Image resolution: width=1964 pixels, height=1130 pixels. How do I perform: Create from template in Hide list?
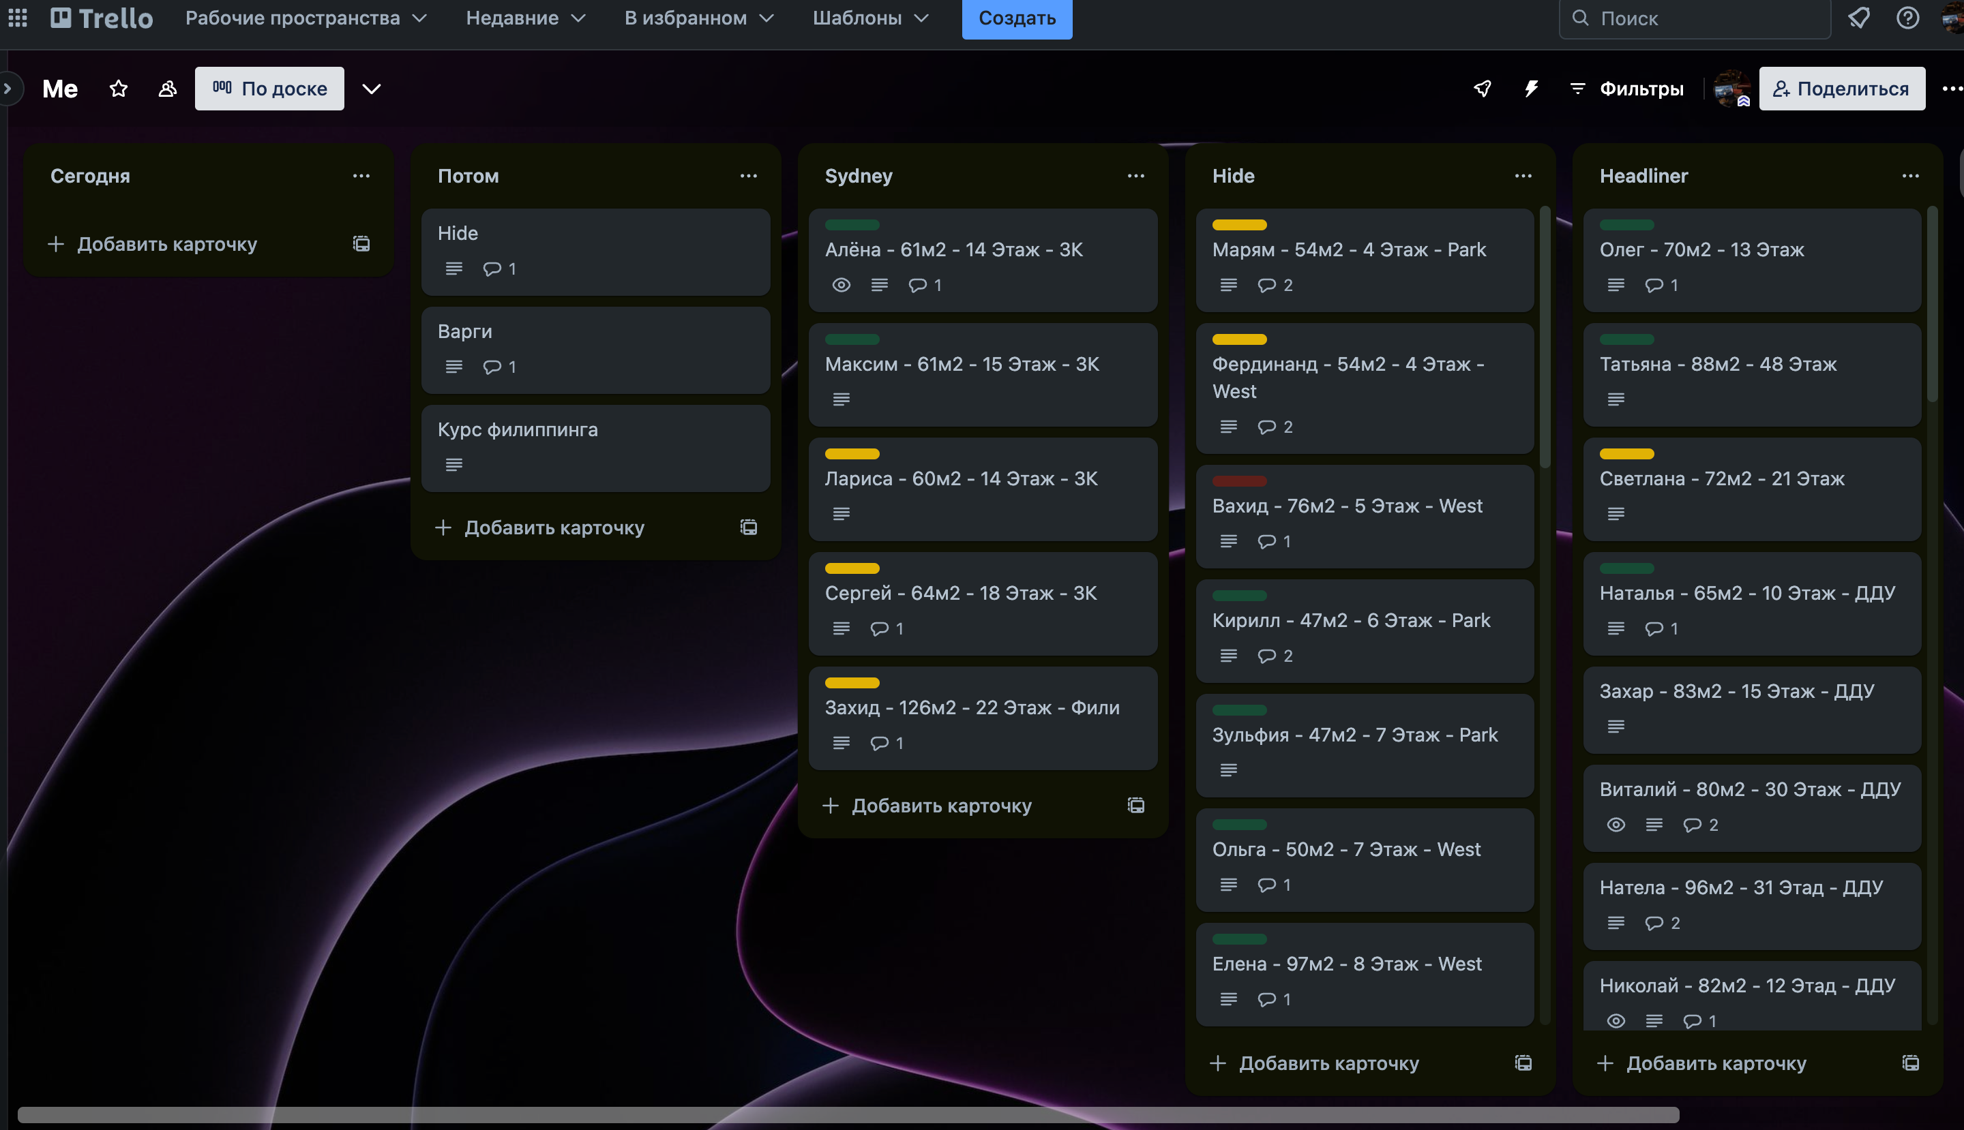(x=1523, y=1063)
